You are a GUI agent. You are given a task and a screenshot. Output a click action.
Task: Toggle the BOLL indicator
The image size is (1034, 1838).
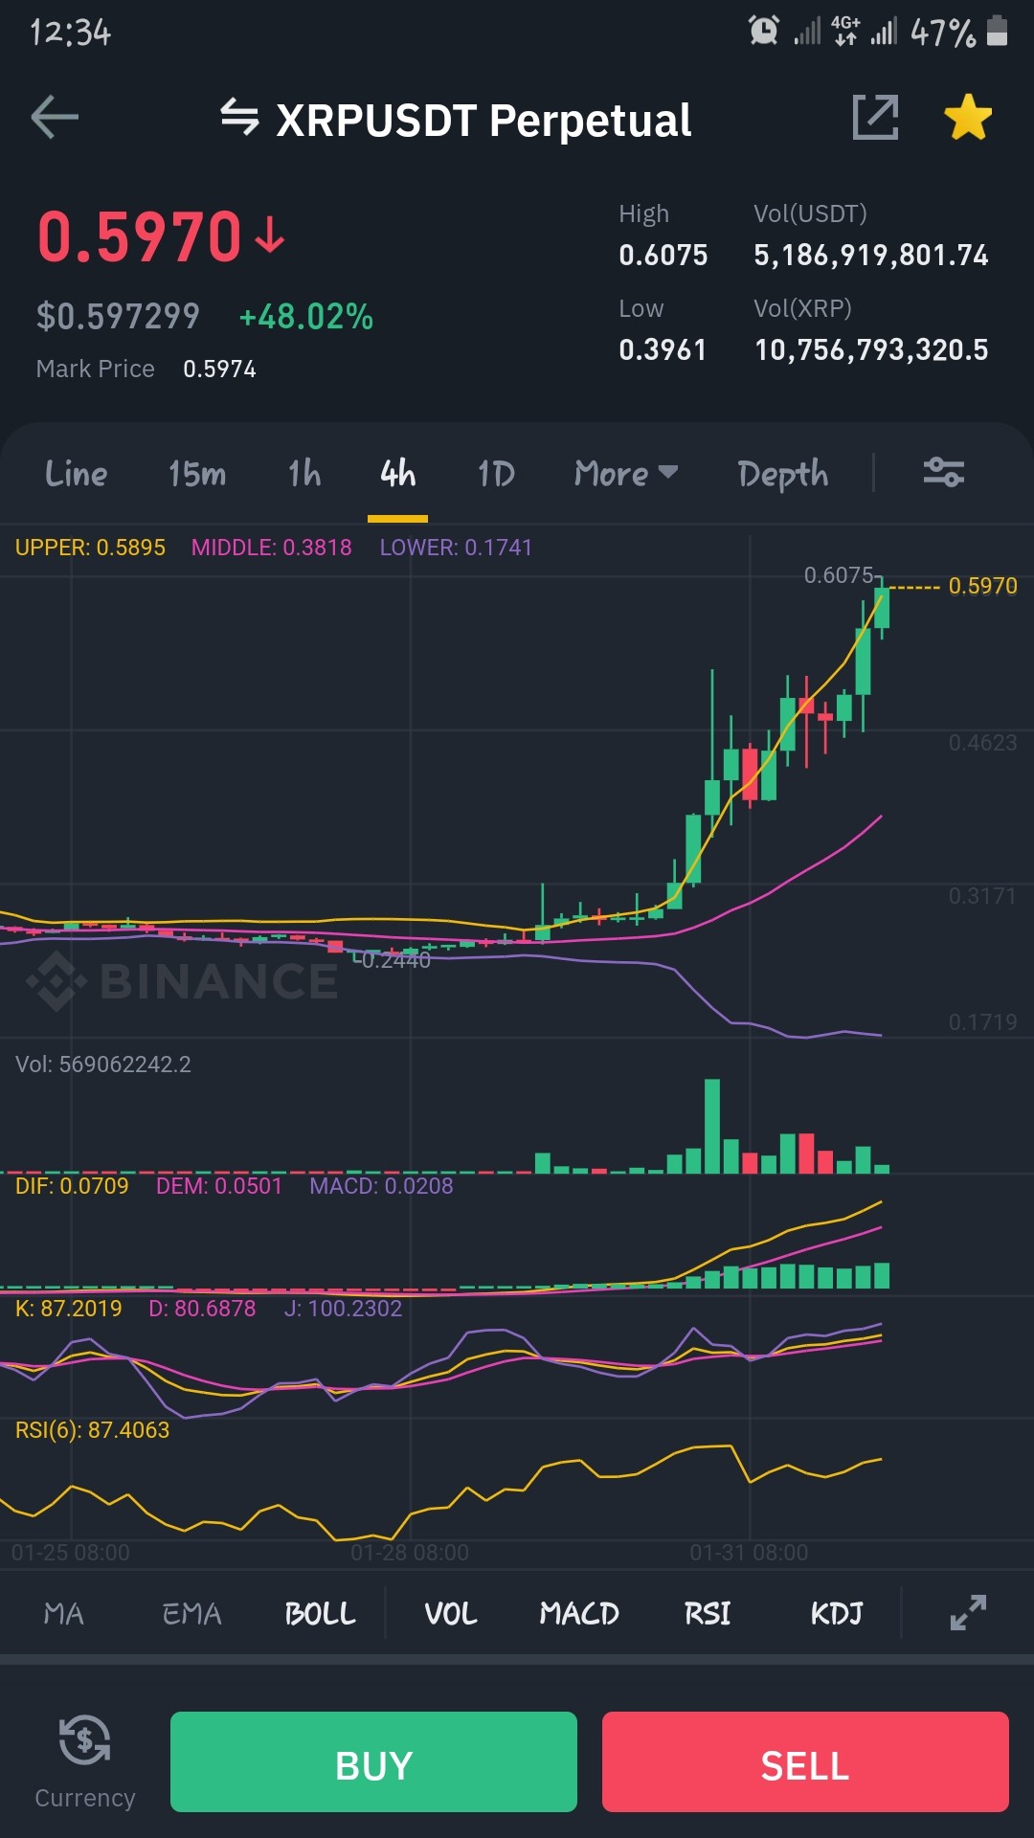click(320, 1614)
